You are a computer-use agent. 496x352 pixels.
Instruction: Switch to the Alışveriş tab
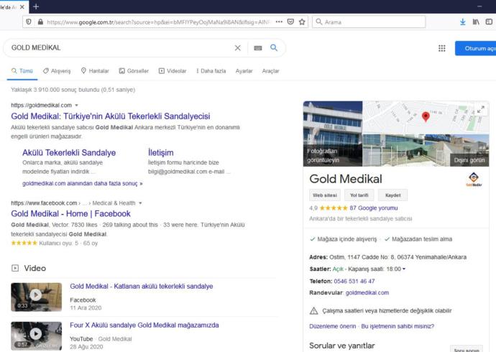57,71
